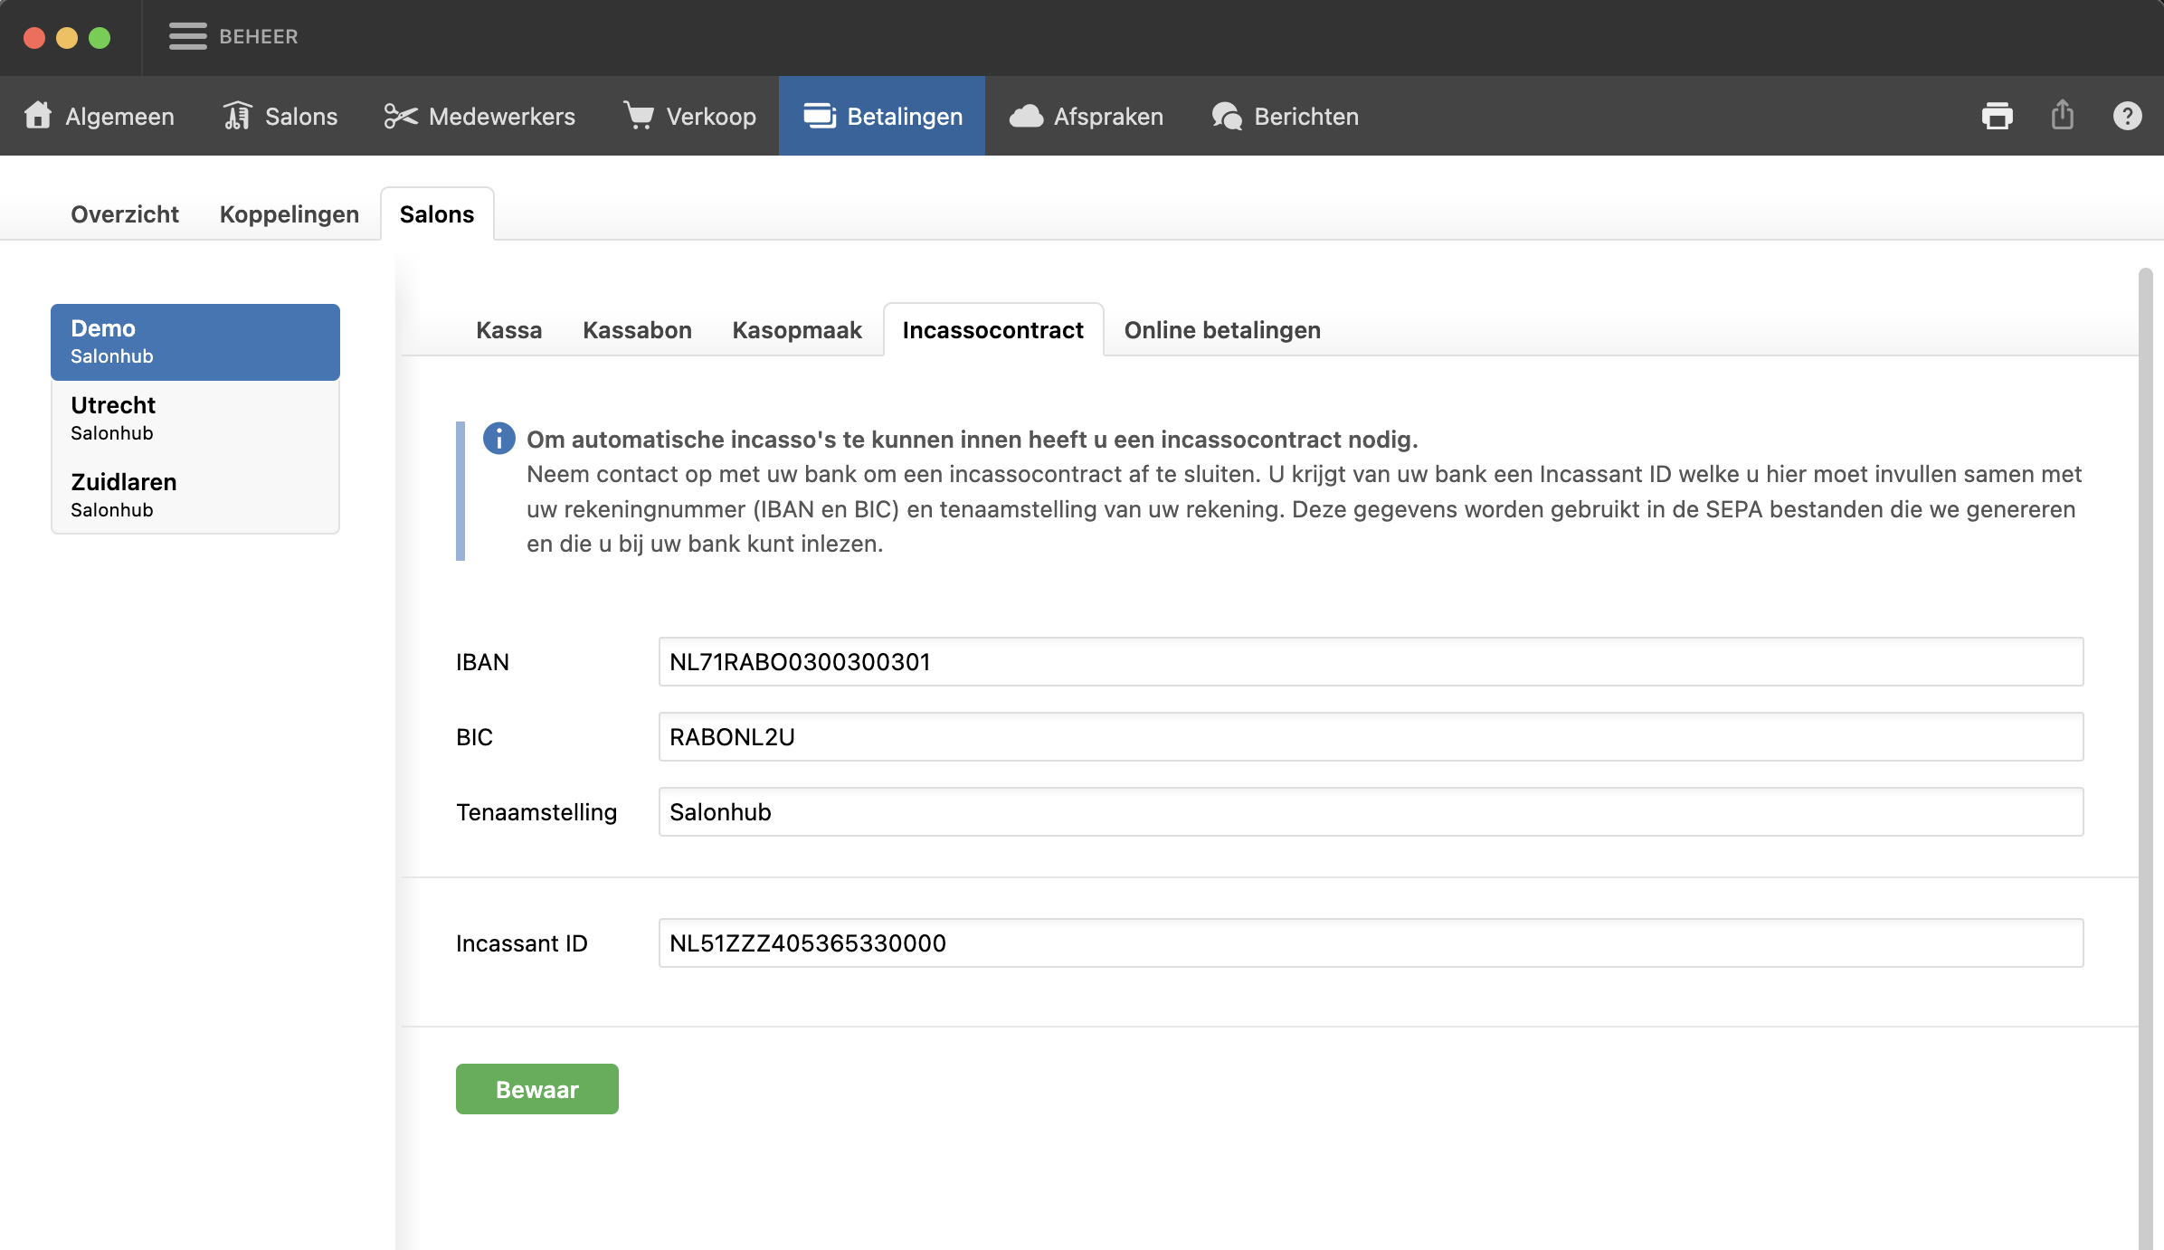
Task: Open the Online betalingen tab
Action: click(x=1222, y=330)
